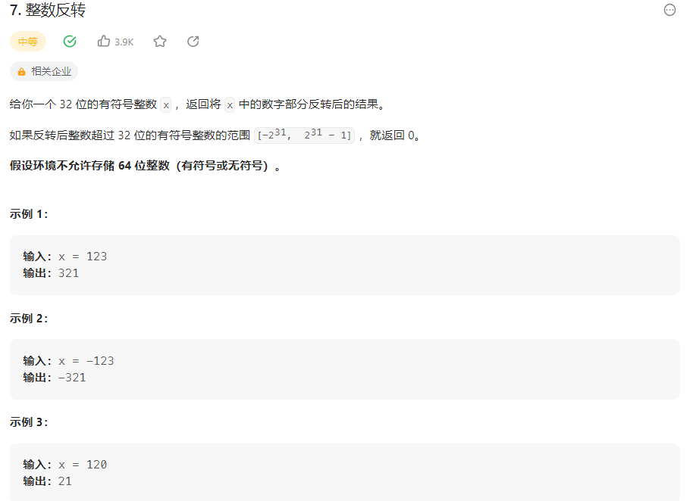Click the lock icon beside 相关企业
The height and width of the screenshot is (501, 696).
(x=20, y=71)
